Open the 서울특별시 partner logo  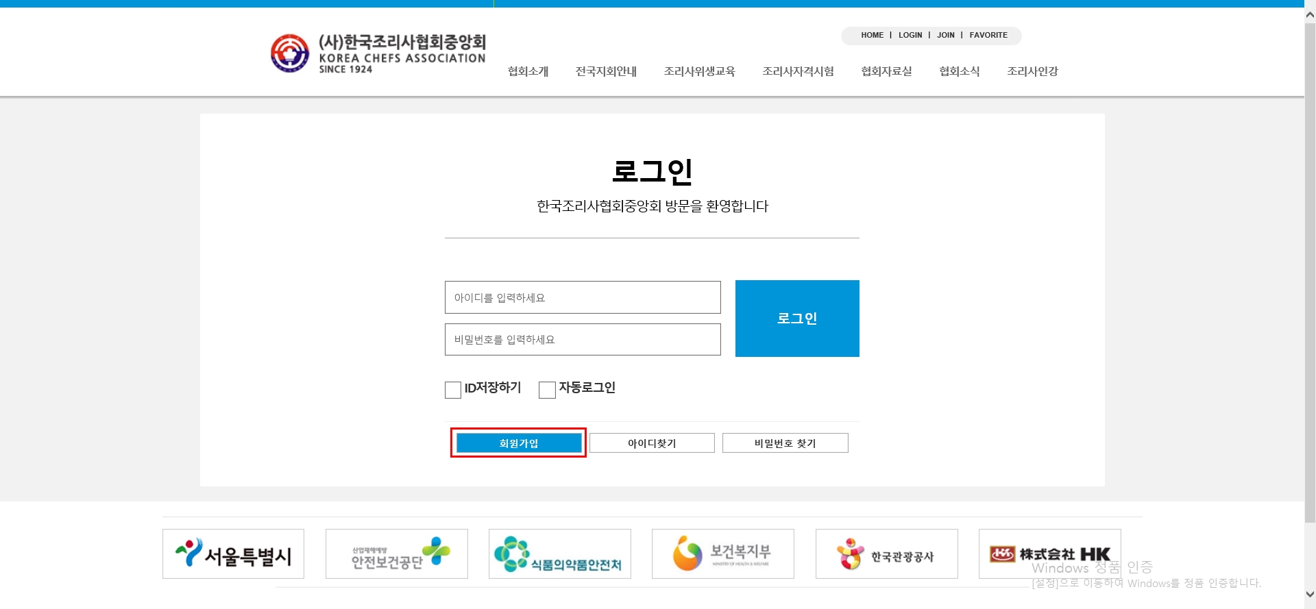[233, 554]
